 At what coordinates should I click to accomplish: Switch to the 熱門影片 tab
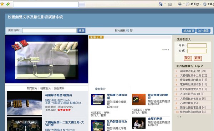[x=32, y=88]
